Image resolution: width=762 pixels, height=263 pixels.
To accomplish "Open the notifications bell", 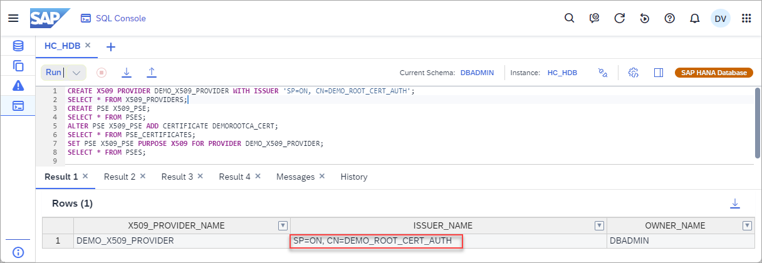I will (x=694, y=18).
